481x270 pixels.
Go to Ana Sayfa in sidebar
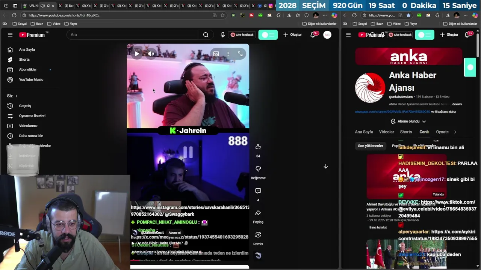pyautogui.click(x=27, y=49)
